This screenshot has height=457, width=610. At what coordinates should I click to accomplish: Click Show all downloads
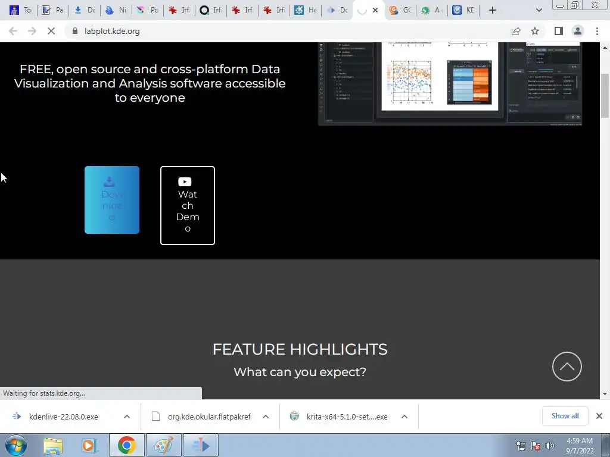(565, 416)
